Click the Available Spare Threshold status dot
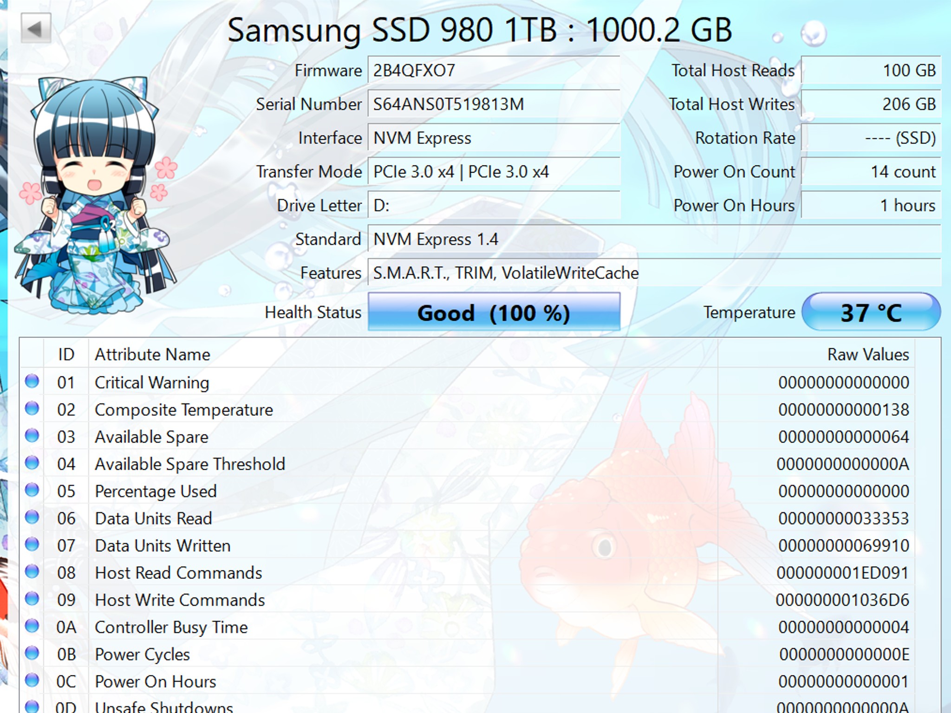 click(32, 463)
